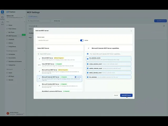This screenshot has width=168, height=126.
Task: Click the Server name input field
Action: point(58,40)
